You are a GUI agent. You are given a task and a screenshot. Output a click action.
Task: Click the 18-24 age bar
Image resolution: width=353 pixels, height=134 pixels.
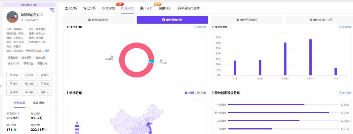tap(260, 68)
